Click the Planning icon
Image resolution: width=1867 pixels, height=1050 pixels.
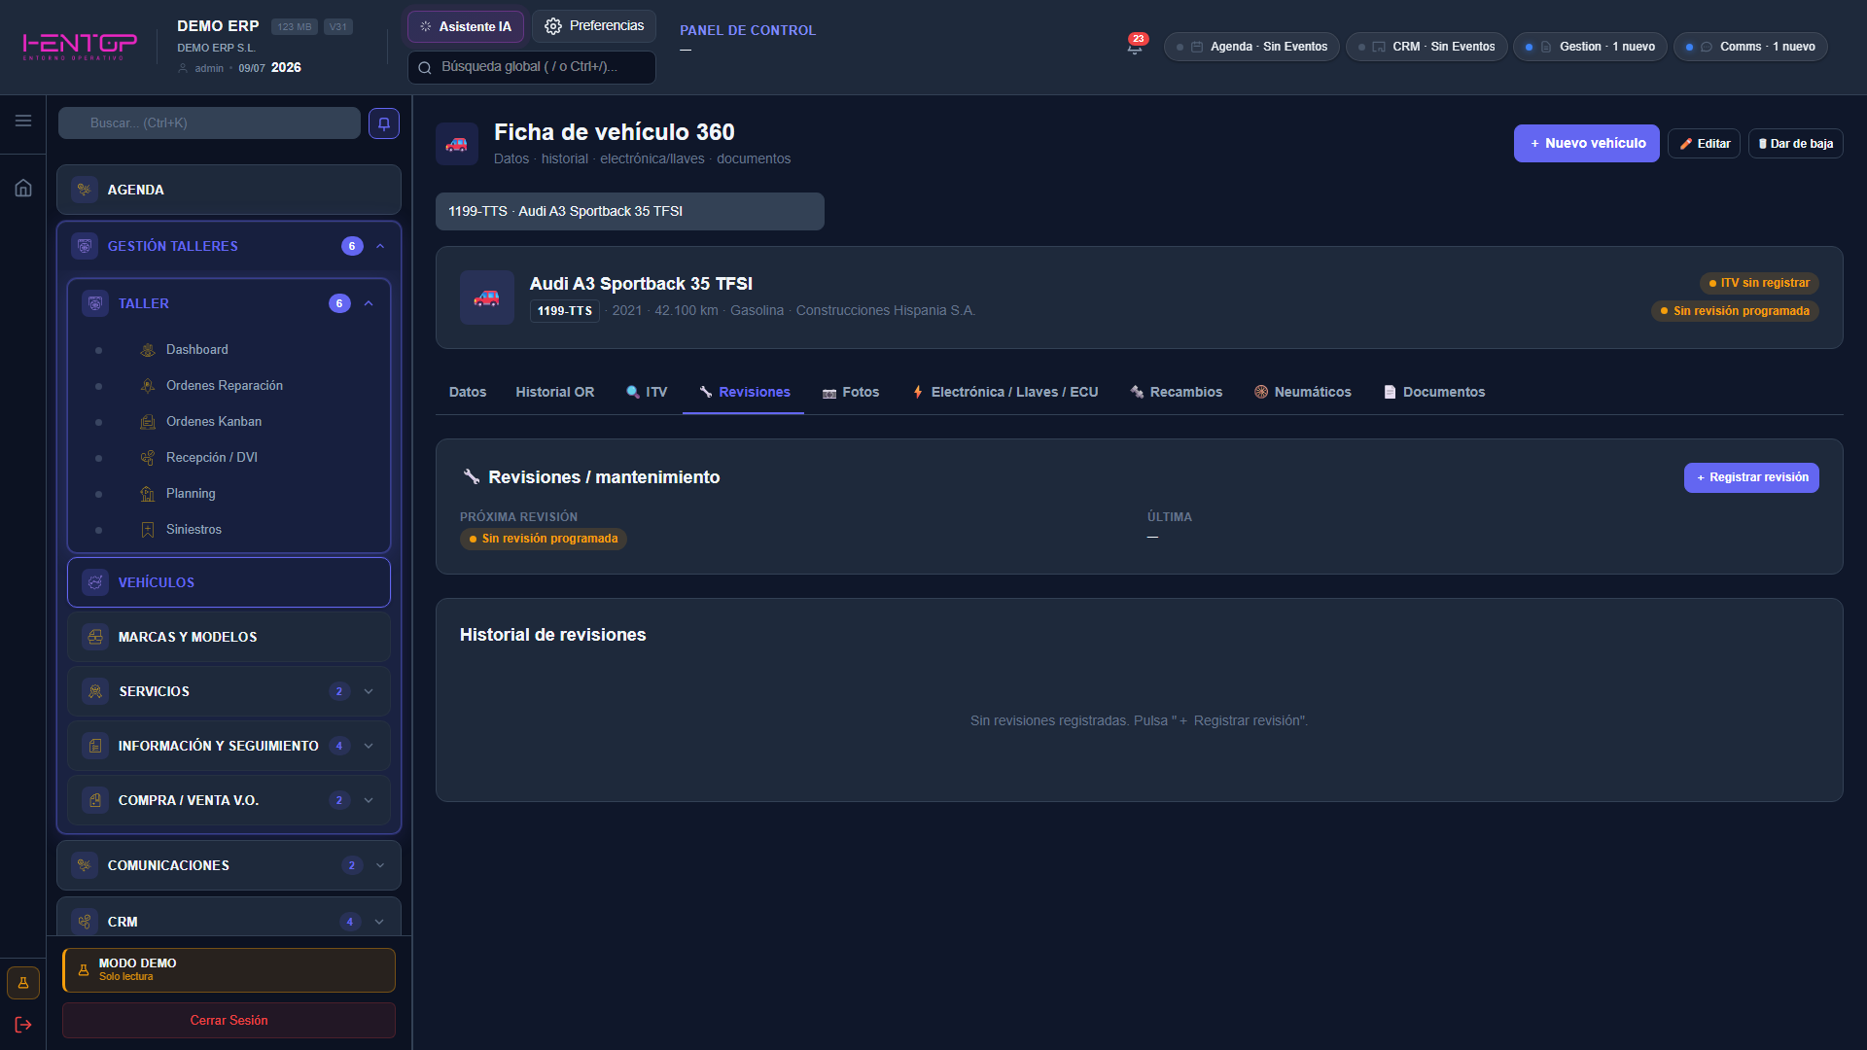pyautogui.click(x=148, y=494)
